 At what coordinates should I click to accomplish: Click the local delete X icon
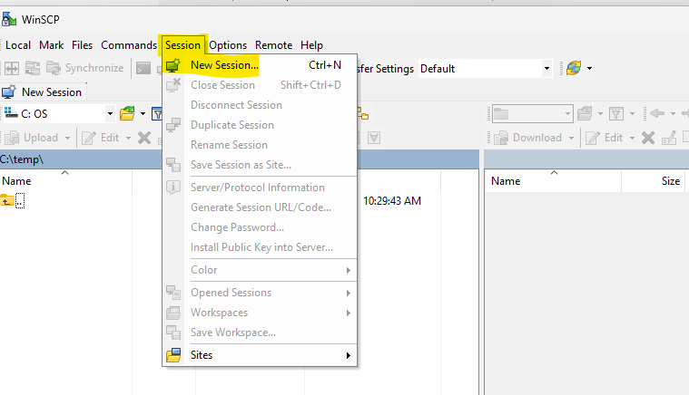coord(144,138)
